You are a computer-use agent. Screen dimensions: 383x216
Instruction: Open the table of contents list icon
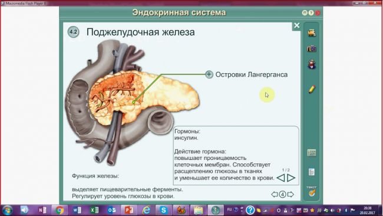(x=312, y=153)
